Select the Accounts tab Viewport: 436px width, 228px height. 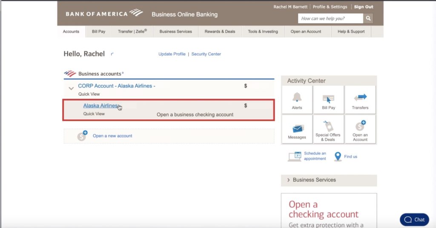click(71, 31)
